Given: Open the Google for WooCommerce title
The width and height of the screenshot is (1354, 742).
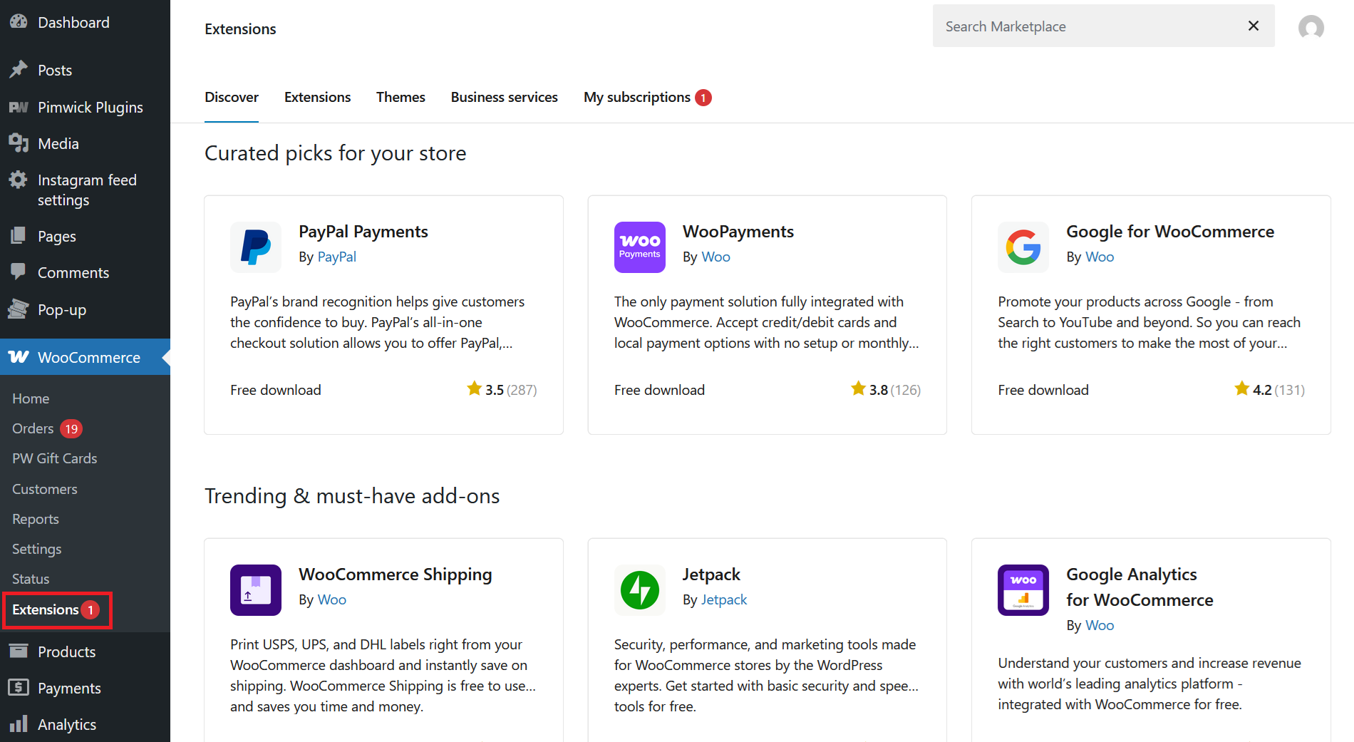Looking at the screenshot, I should pyautogui.click(x=1169, y=232).
